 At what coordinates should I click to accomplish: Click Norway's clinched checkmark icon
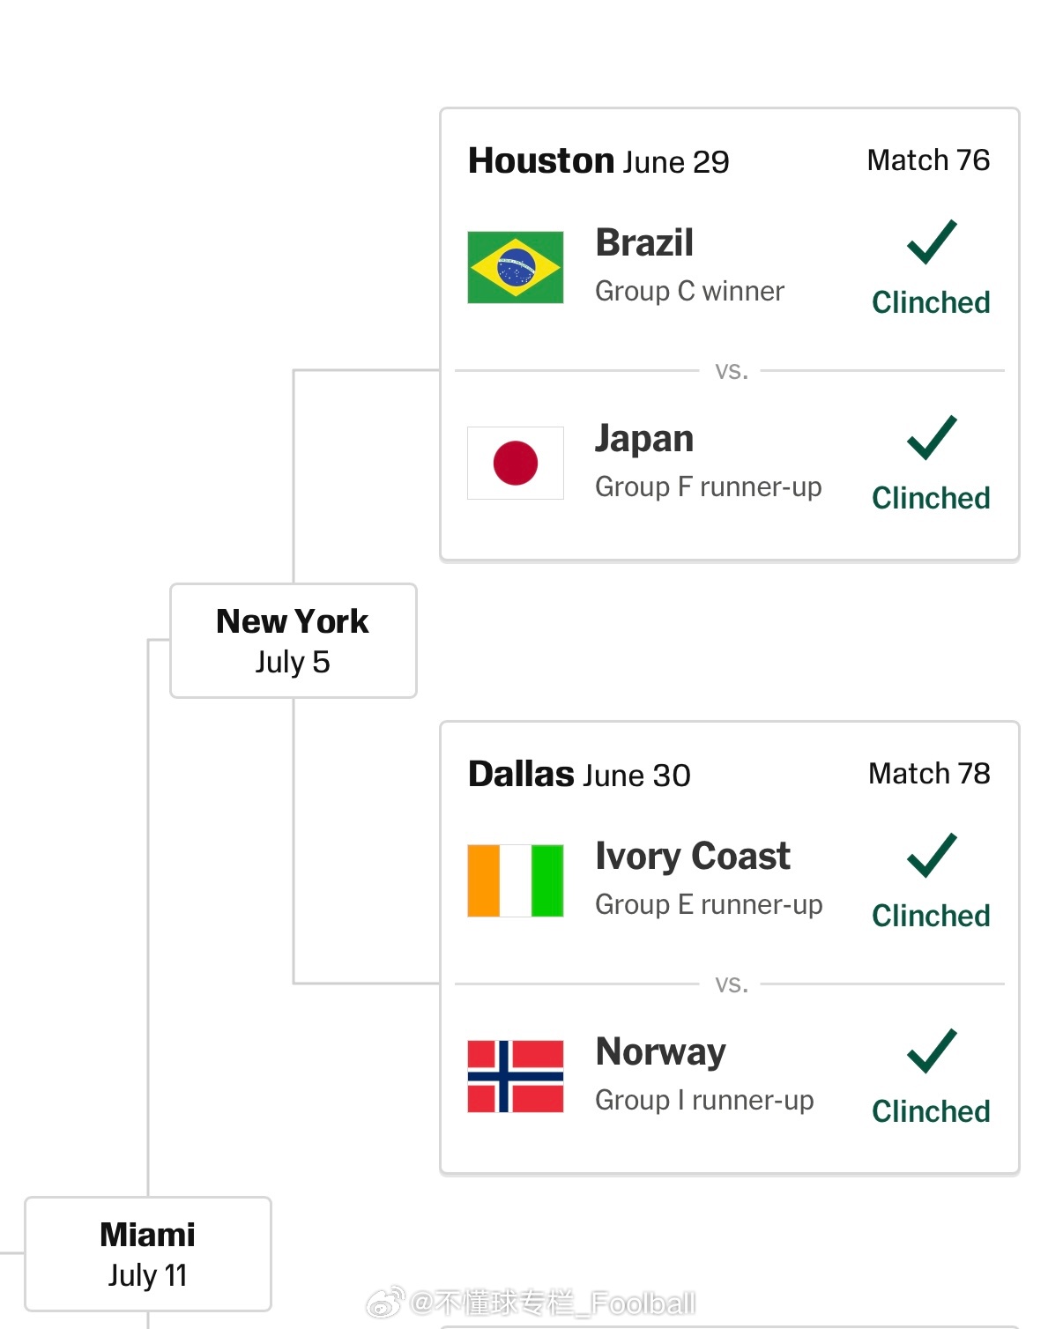tap(932, 1051)
